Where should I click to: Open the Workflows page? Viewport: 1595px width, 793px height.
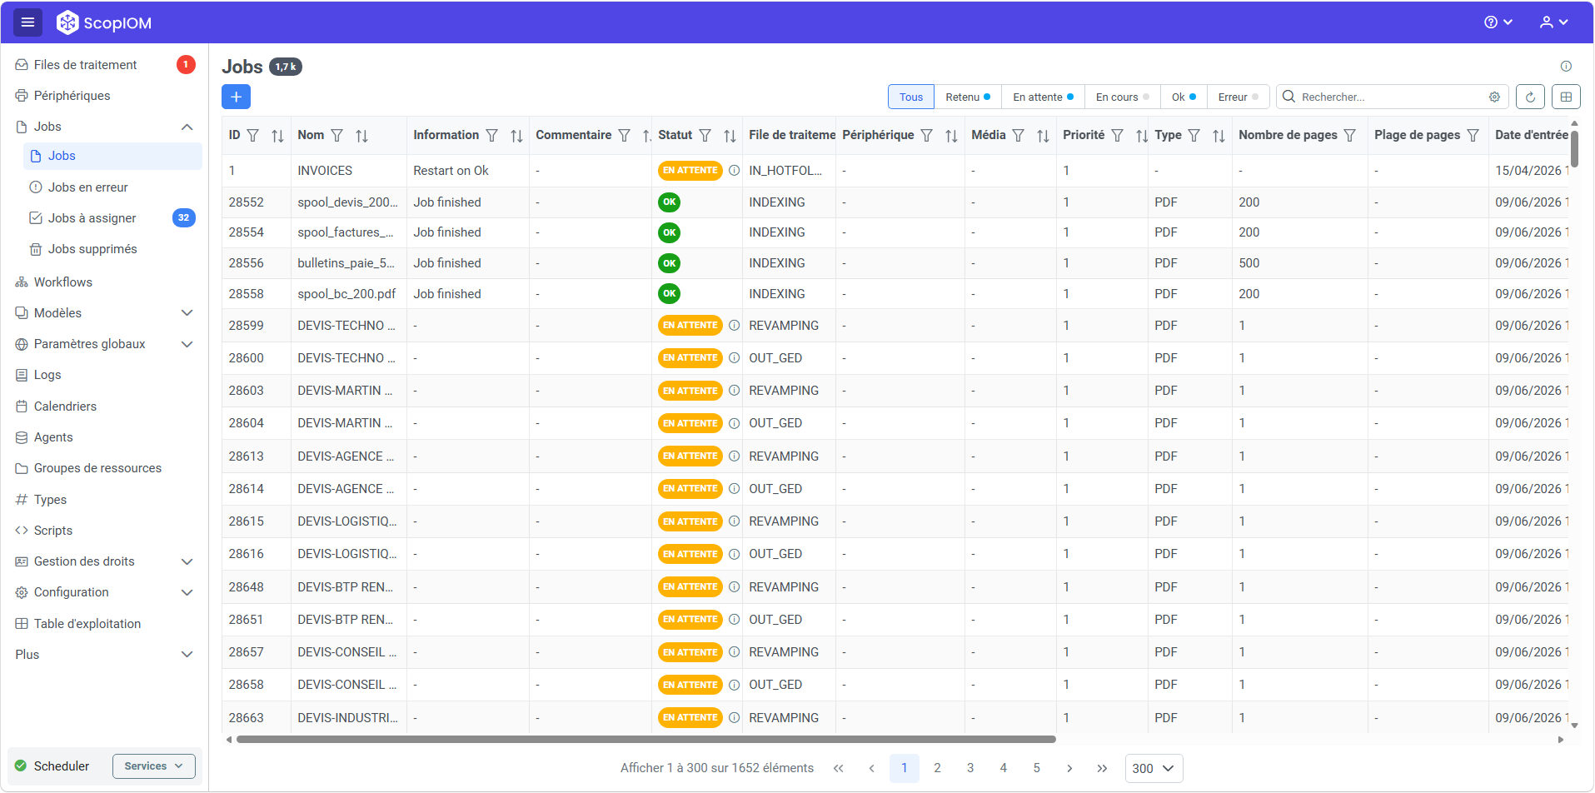point(104,282)
